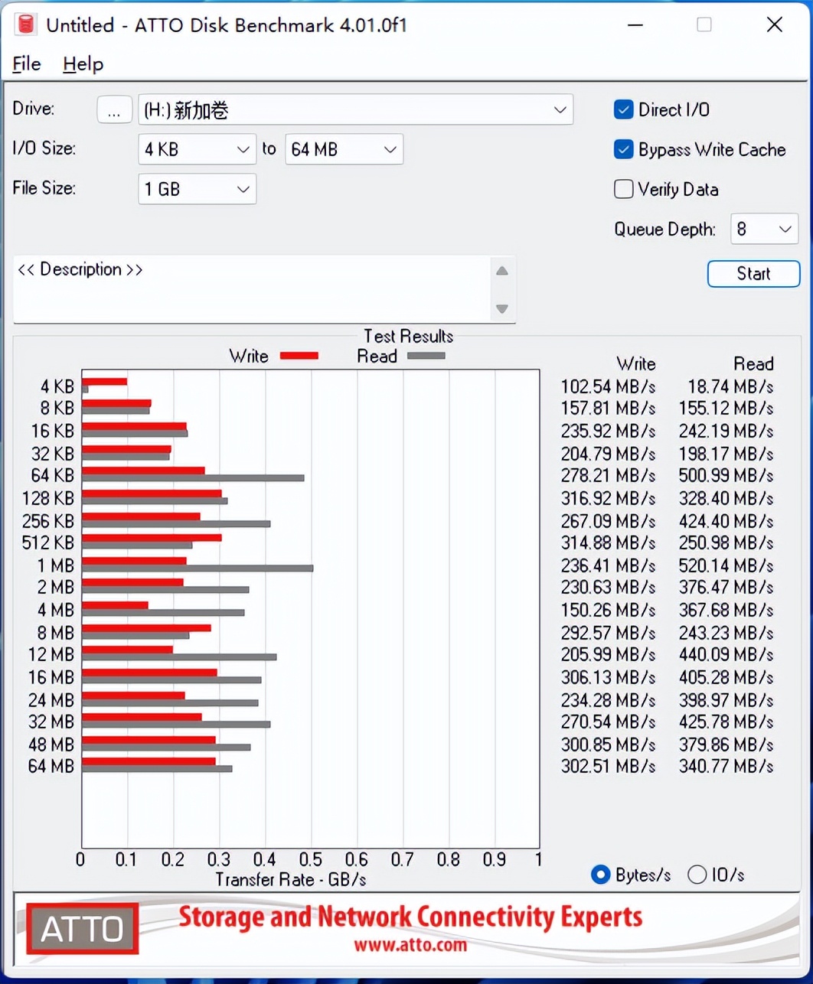
Task: Open the File menu
Action: pyautogui.click(x=27, y=64)
